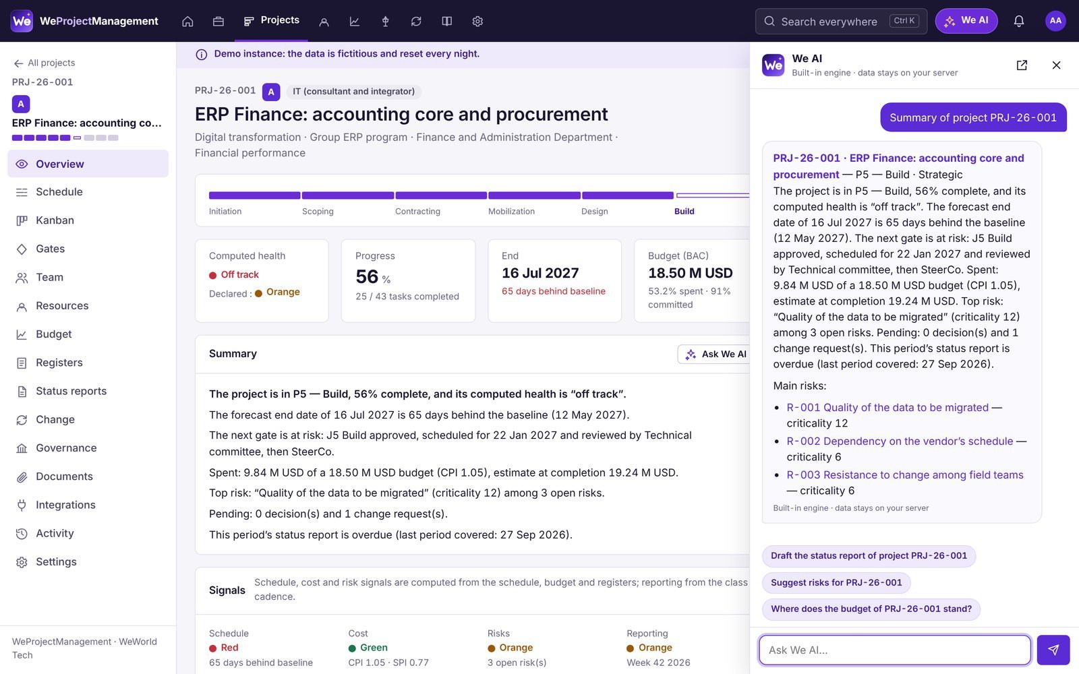This screenshot has width=1079, height=674.
Task: Open project Settings in the sidebar
Action: tap(88, 561)
